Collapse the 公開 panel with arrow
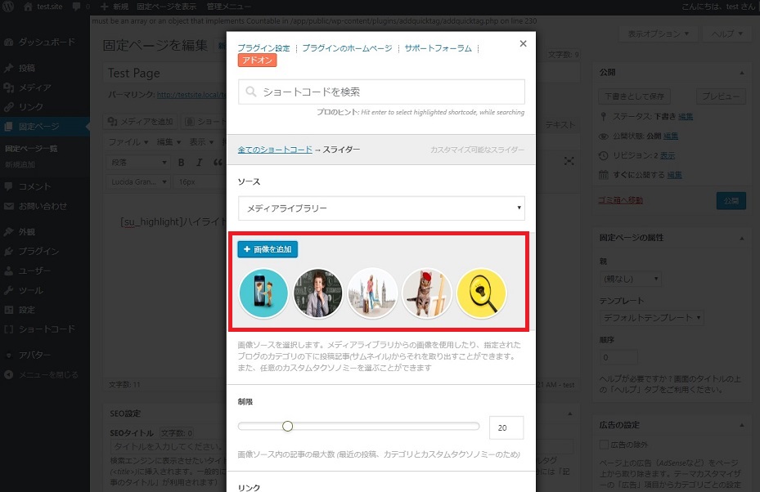This screenshot has height=492, width=760. [x=742, y=72]
